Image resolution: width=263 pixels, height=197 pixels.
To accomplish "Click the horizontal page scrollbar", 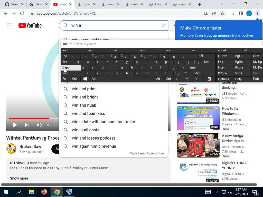I will [129, 185].
